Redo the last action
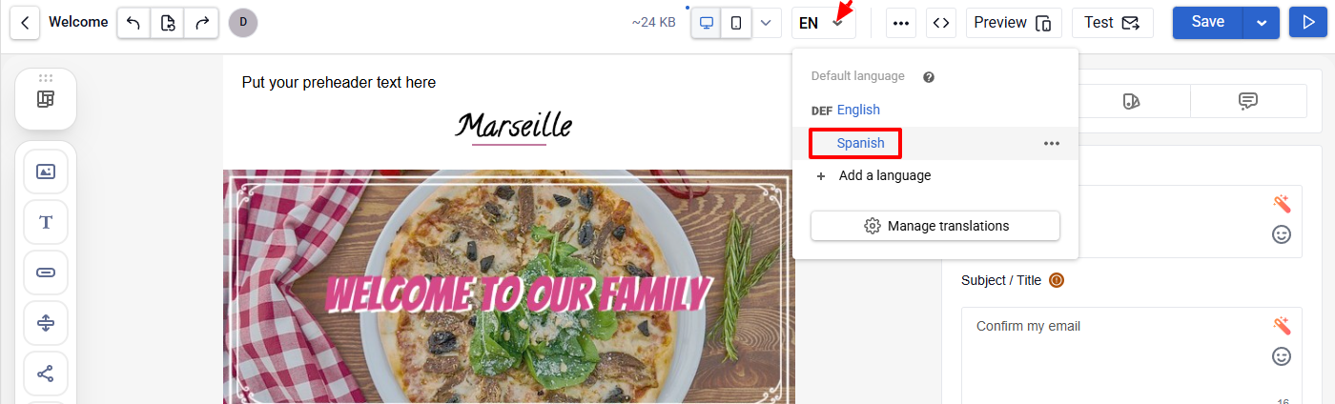Image resolution: width=1335 pixels, height=404 pixels. pos(201,23)
